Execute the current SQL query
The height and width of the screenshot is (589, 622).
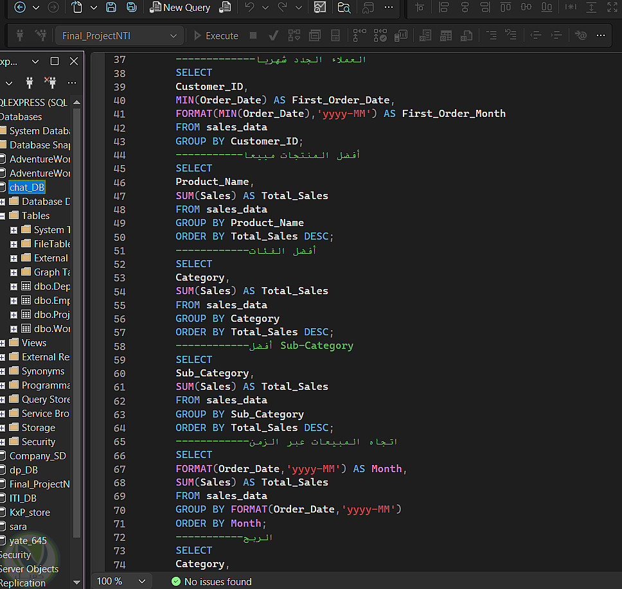tap(216, 36)
